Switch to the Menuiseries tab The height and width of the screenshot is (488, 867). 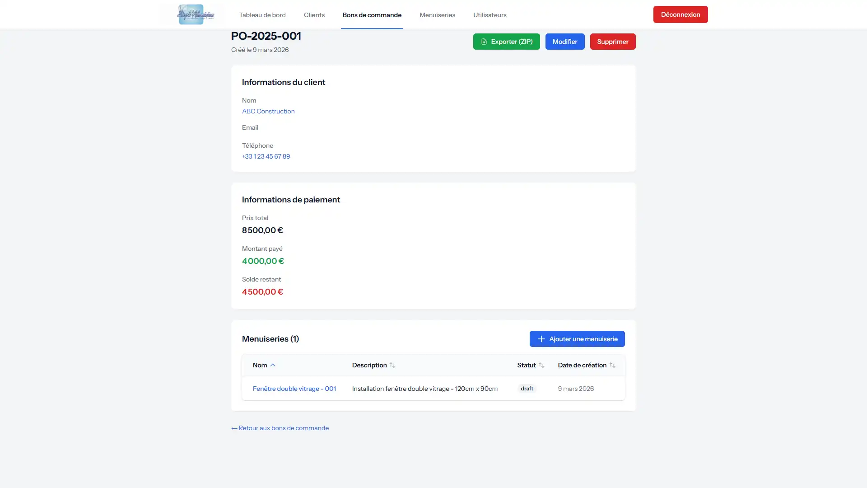[437, 15]
